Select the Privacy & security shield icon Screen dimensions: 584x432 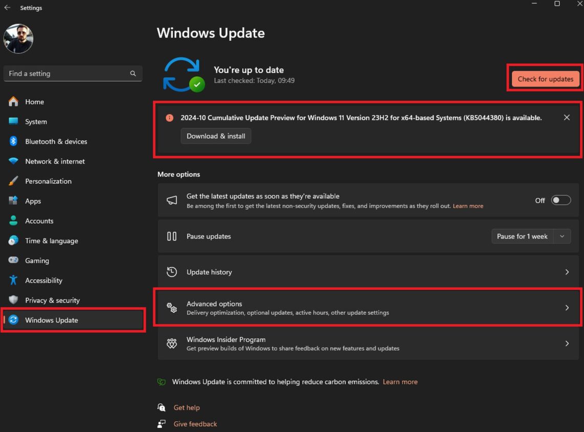tap(14, 300)
